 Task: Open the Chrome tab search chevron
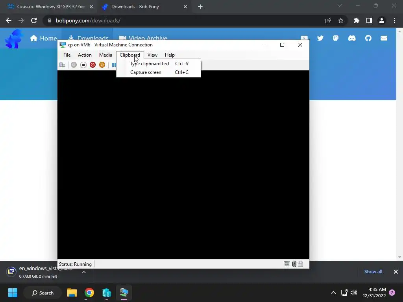(340, 6)
